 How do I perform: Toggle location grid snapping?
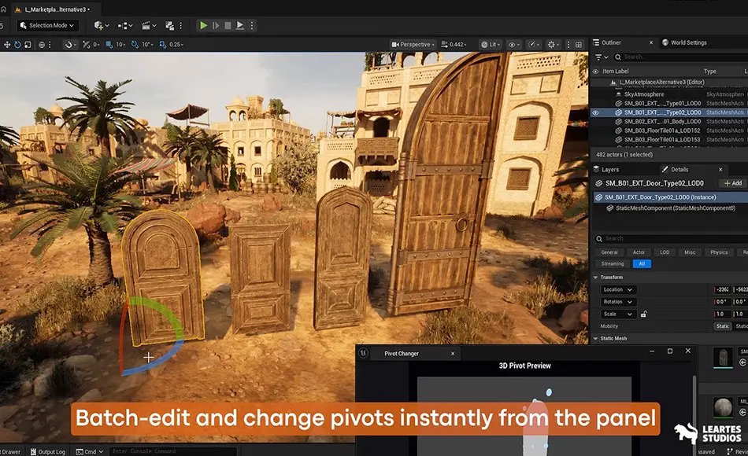109,44
